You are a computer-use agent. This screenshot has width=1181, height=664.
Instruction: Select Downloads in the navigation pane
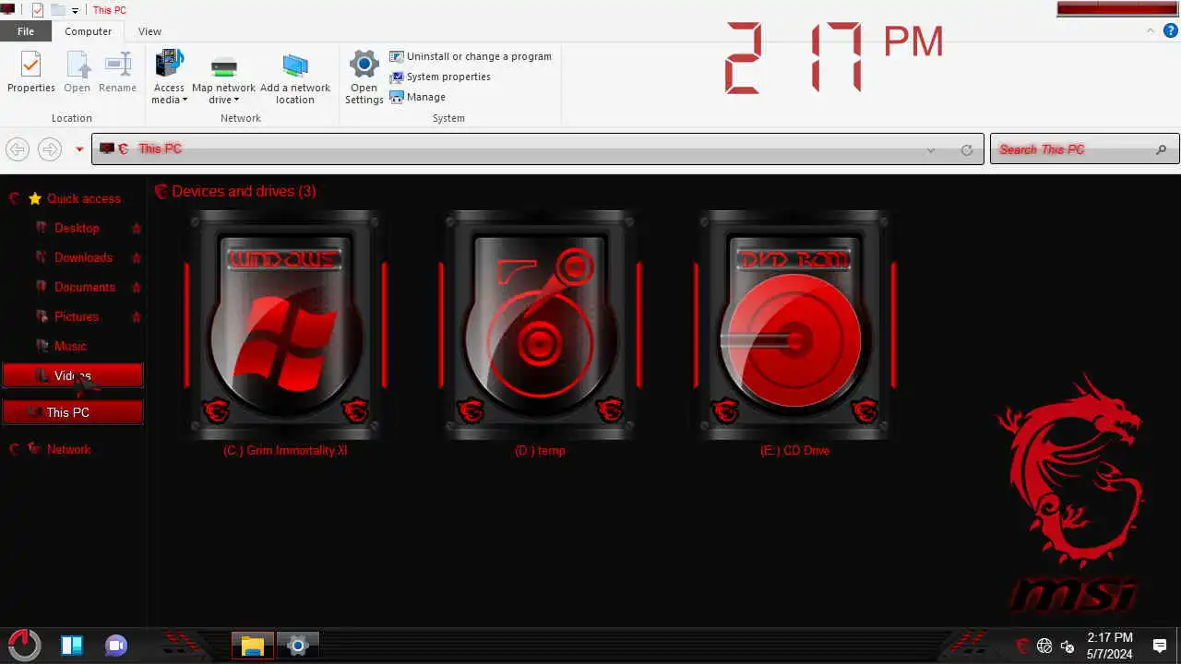click(x=83, y=257)
